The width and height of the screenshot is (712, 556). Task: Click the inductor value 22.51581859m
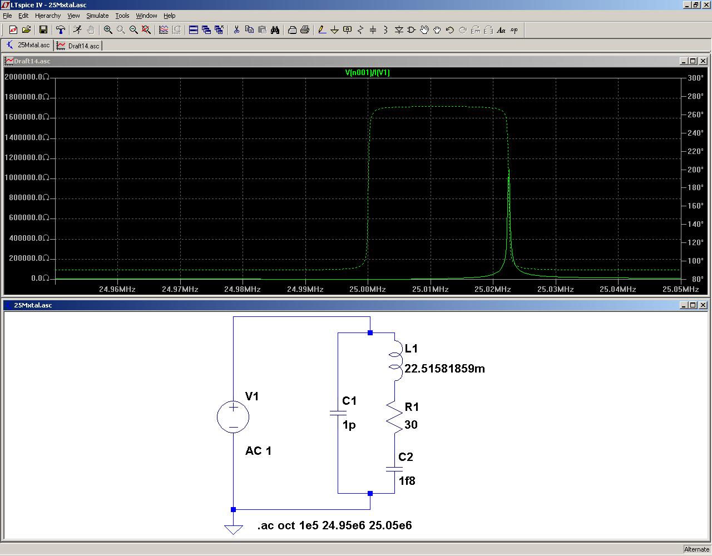point(444,369)
